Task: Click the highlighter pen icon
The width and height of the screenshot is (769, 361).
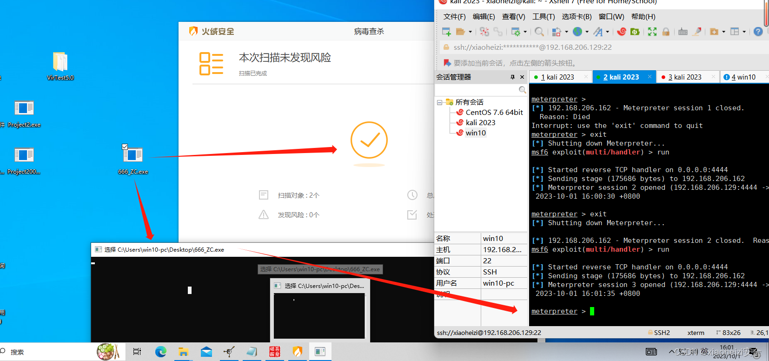Action: click(696, 32)
